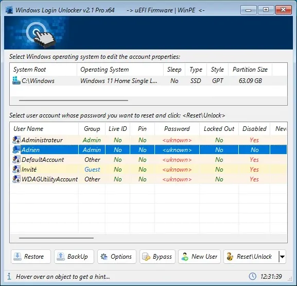Click the padlock icon on Bypass
297x286 pixels.
[146, 257]
